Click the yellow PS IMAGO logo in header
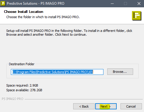The height and width of the screenshot is (112, 144). click(137, 15)
